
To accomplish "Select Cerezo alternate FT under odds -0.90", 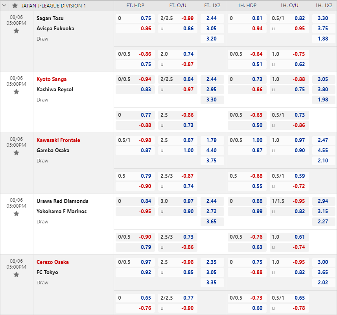I will point(177,308).
